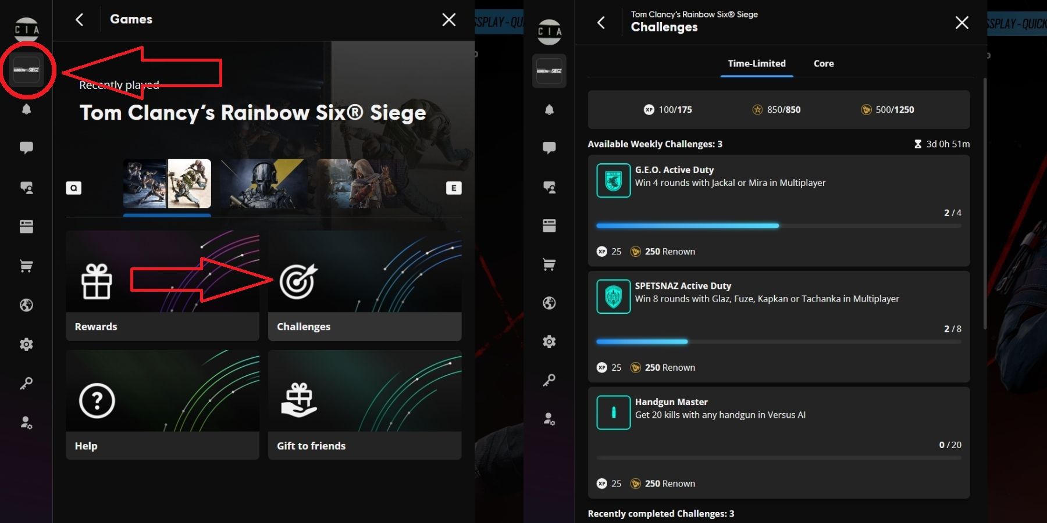Click the Challenges panel scrollbar

[985, 203]
